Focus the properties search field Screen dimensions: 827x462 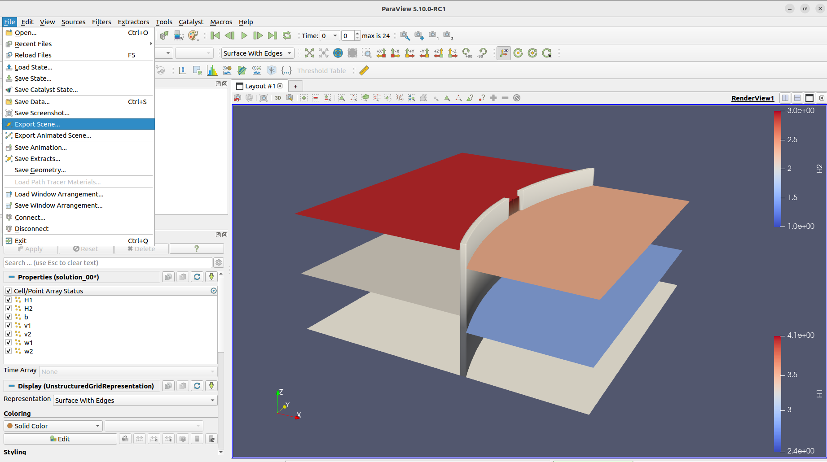tap(108, 262)
